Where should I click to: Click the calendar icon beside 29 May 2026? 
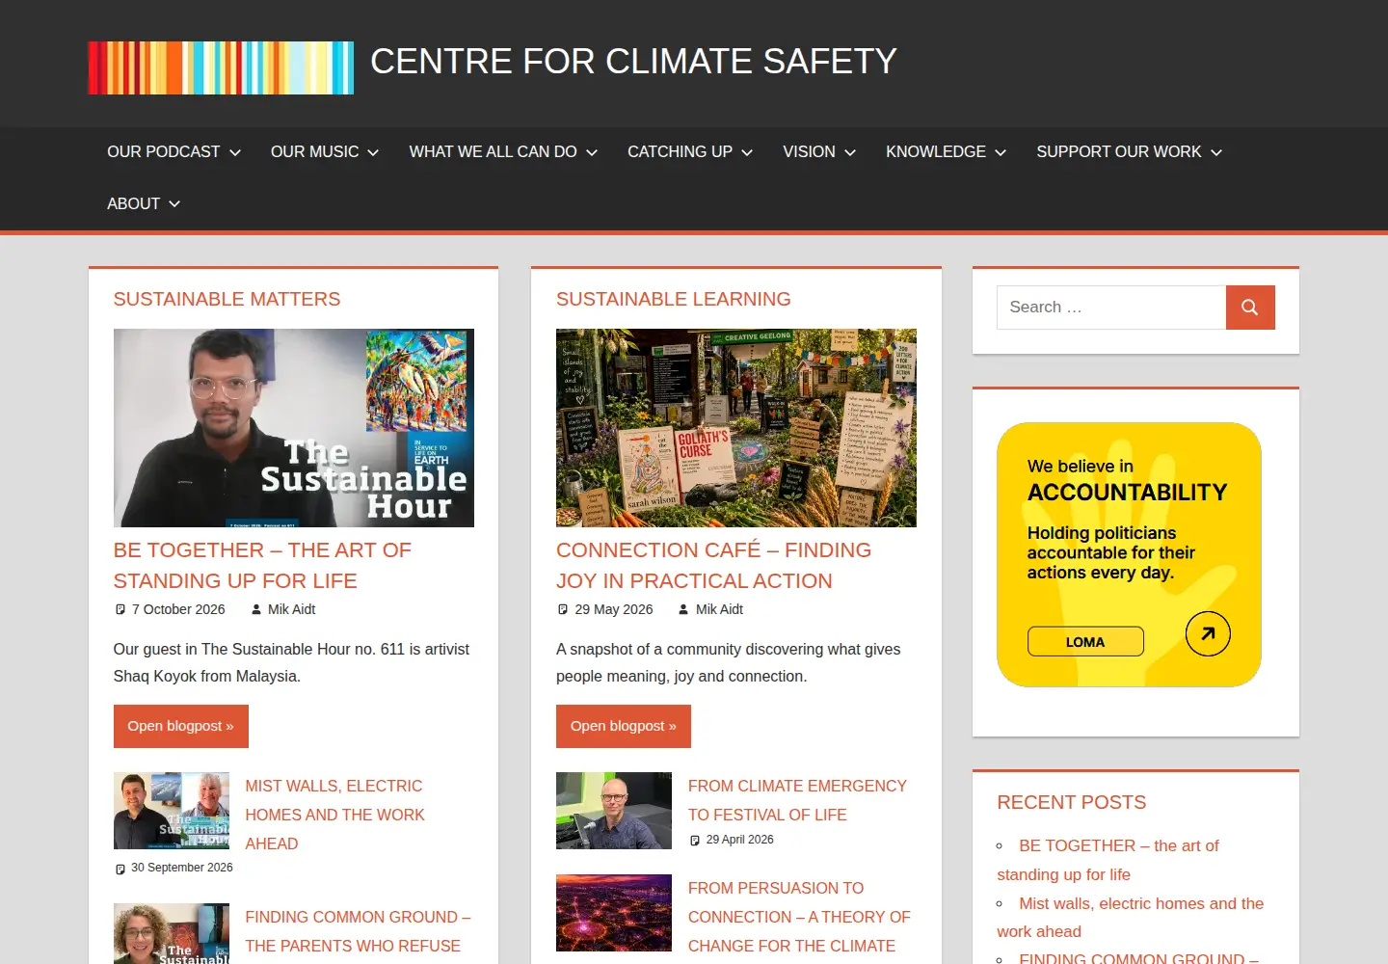tap(563, 609)
